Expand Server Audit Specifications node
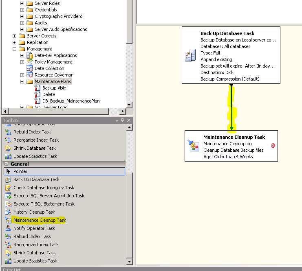Screen dimensions: 302x271 [x=22, y=30]
